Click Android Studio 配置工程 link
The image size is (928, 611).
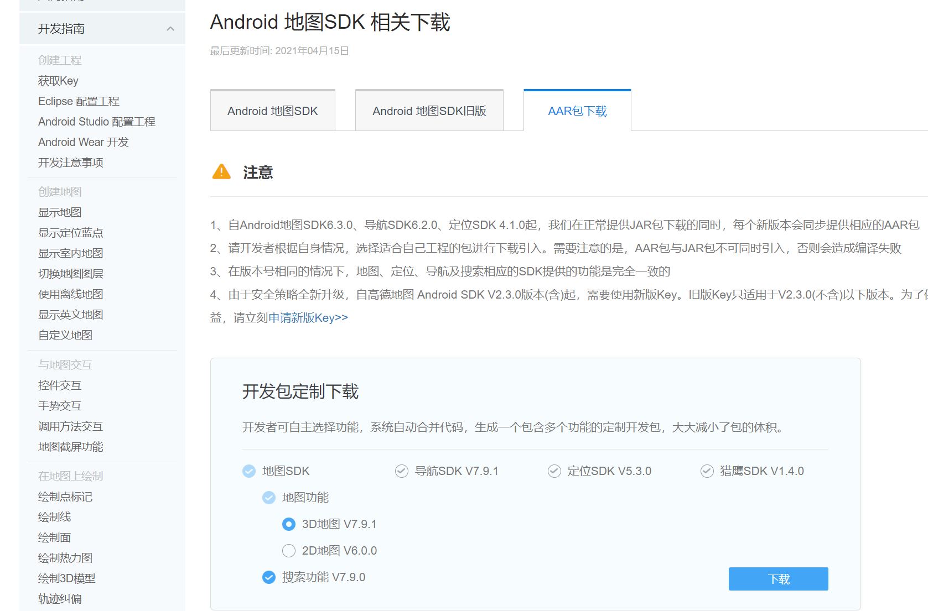point(97,121)
